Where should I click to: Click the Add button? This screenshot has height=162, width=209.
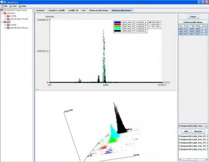(186, 131)
